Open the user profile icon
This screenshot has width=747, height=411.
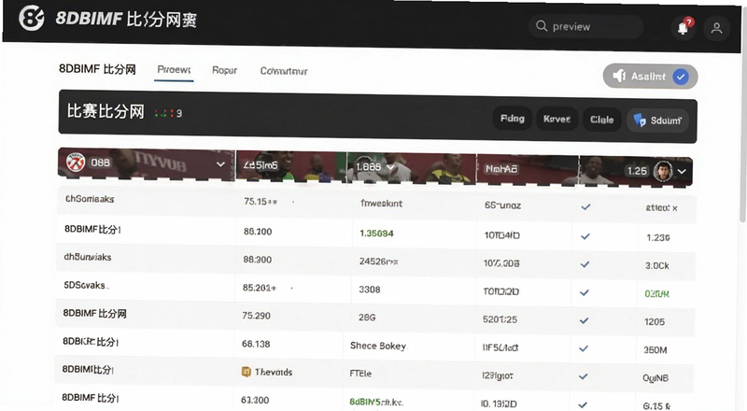click(716, 28)
